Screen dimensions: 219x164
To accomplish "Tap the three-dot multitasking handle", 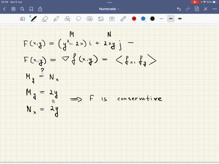I will [109, 2].
